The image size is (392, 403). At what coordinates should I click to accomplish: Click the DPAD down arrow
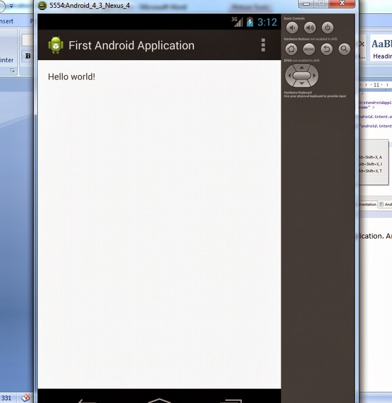pos(302,83)
